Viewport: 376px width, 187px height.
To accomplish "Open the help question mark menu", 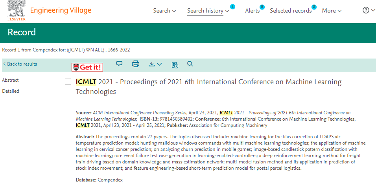I will pyautogui.click(x=368, y=11).
